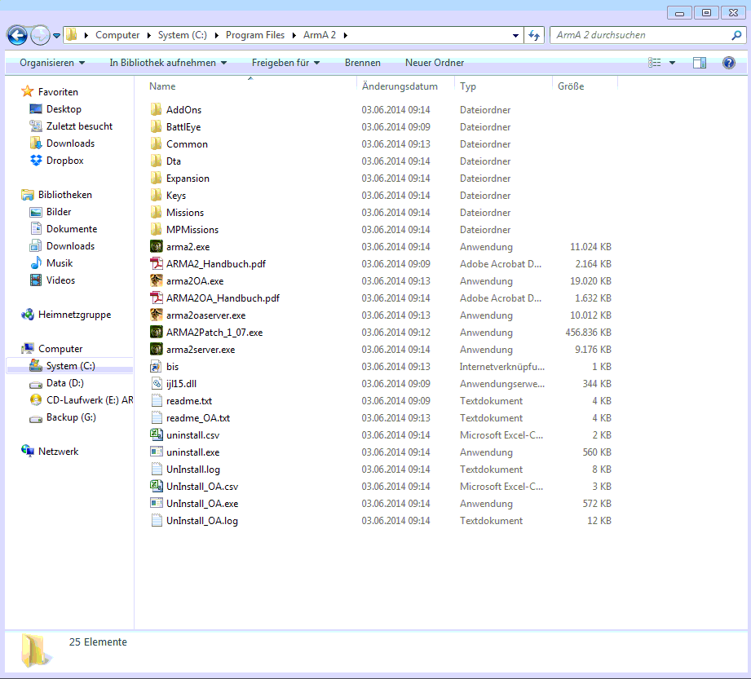The width and height of the screenshot is (751, 679).
Task: Expand the arrow after 'Program Files' breadcrumb
Action: coord(294,35)
